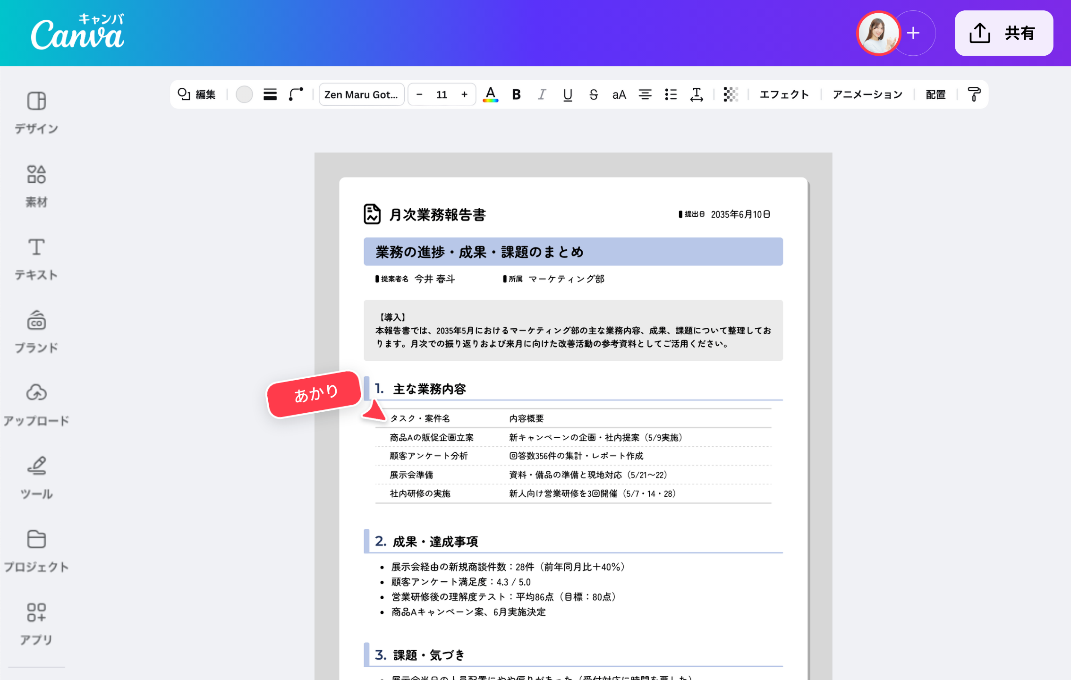Toggle italic formatting
This screenshot has height=680, width=1071.
tap(542, 94)
